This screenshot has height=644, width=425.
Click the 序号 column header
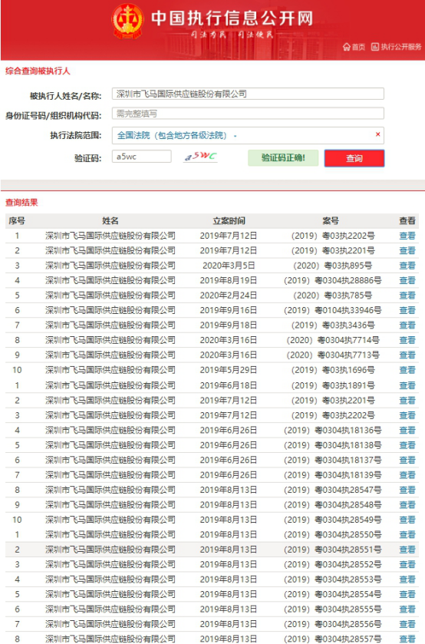[17, 221]
